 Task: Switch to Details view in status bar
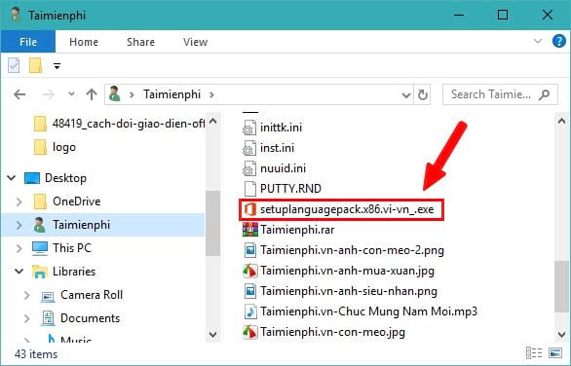point(534,353)
